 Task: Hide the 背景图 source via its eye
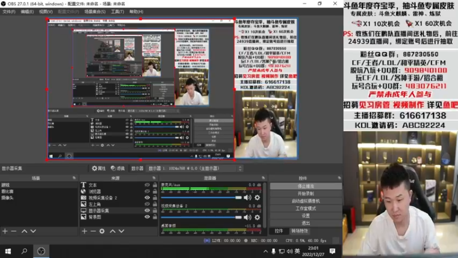[x=147, y=217]
